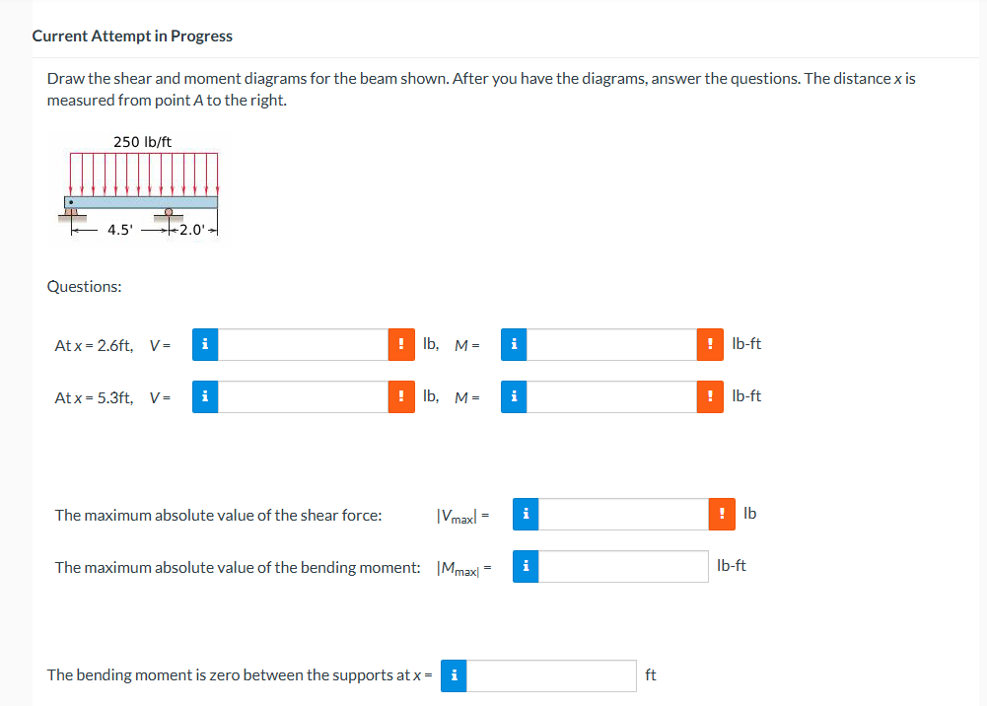The width and height of the screenshot is (987, 706).
Task: Click the info icon beside the zero-moment x field
Action: (x=453, y=675)
